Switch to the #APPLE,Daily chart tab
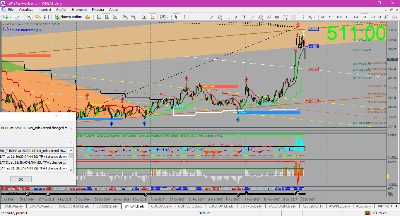The image size is (400, 216). click(x=339, y=206)
